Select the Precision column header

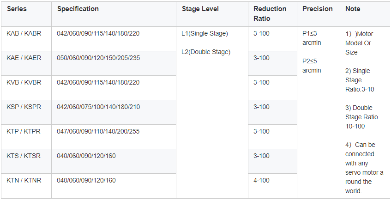pyautogui.click(x=318, y=9)
